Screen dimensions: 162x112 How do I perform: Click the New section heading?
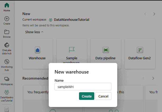point(26,14)
